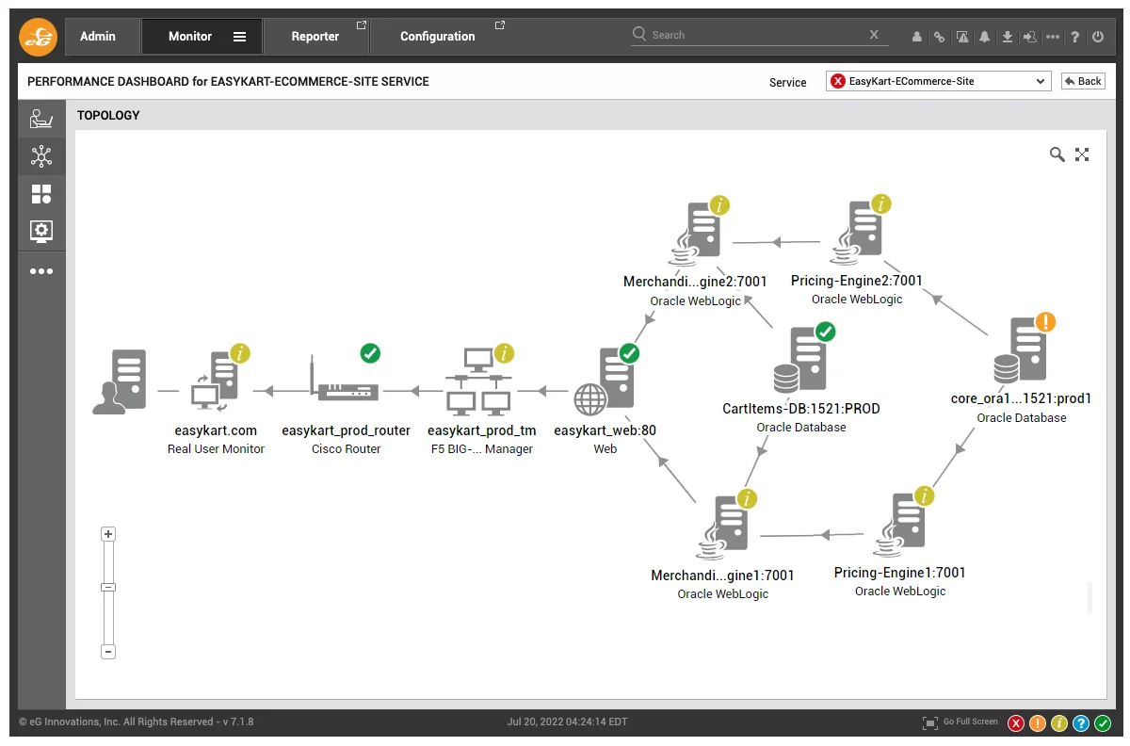Select the Pricing-Engine2:7001 WebLogic node

(856, 234)
